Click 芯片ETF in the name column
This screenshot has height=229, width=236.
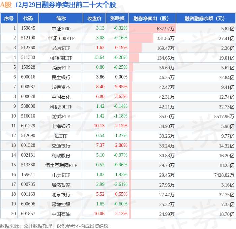point(61,48)
